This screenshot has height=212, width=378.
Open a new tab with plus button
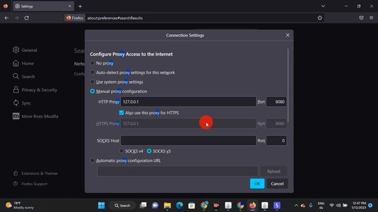[80, 6]
